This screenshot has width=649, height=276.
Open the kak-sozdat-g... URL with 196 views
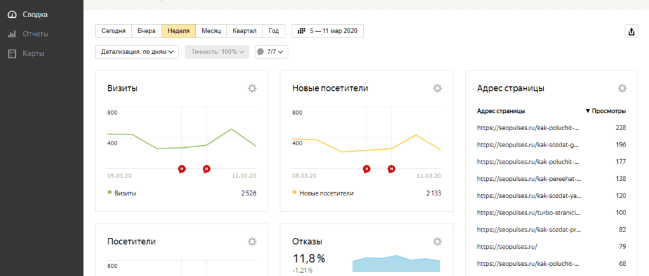tap(528, 145)
